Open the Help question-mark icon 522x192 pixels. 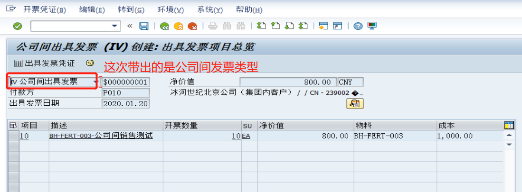coord(358,26)
